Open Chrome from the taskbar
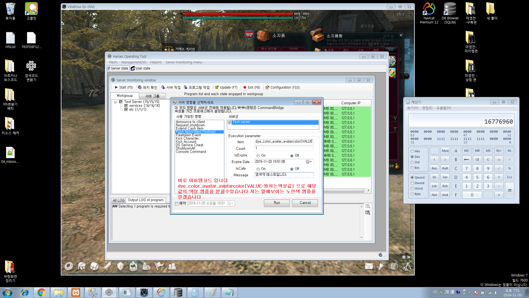The height and width of the screenshot is (298, 529). (42, 292)
